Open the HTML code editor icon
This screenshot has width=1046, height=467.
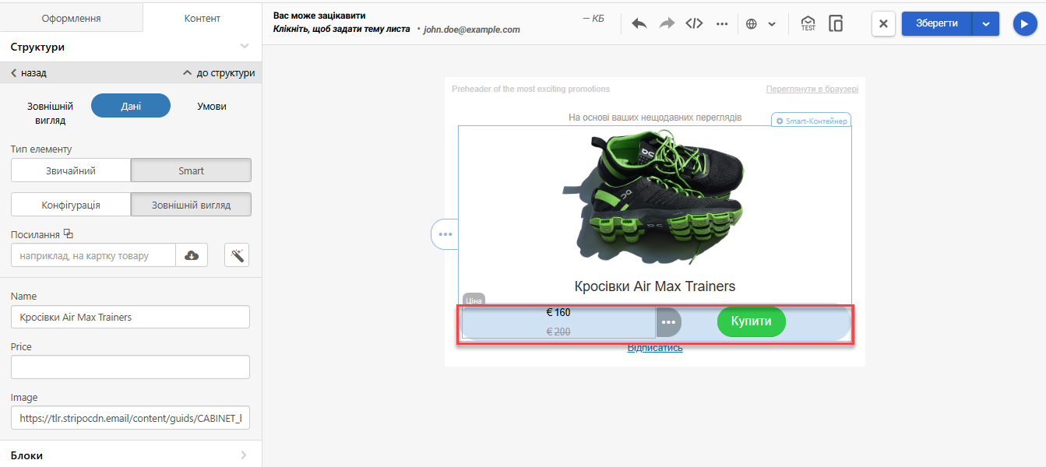[x=694, y=23]
